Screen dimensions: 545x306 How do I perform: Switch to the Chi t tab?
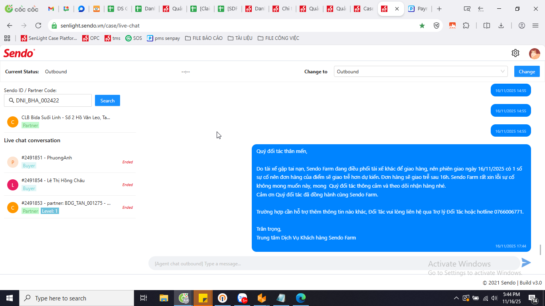[x=282, y=9]
